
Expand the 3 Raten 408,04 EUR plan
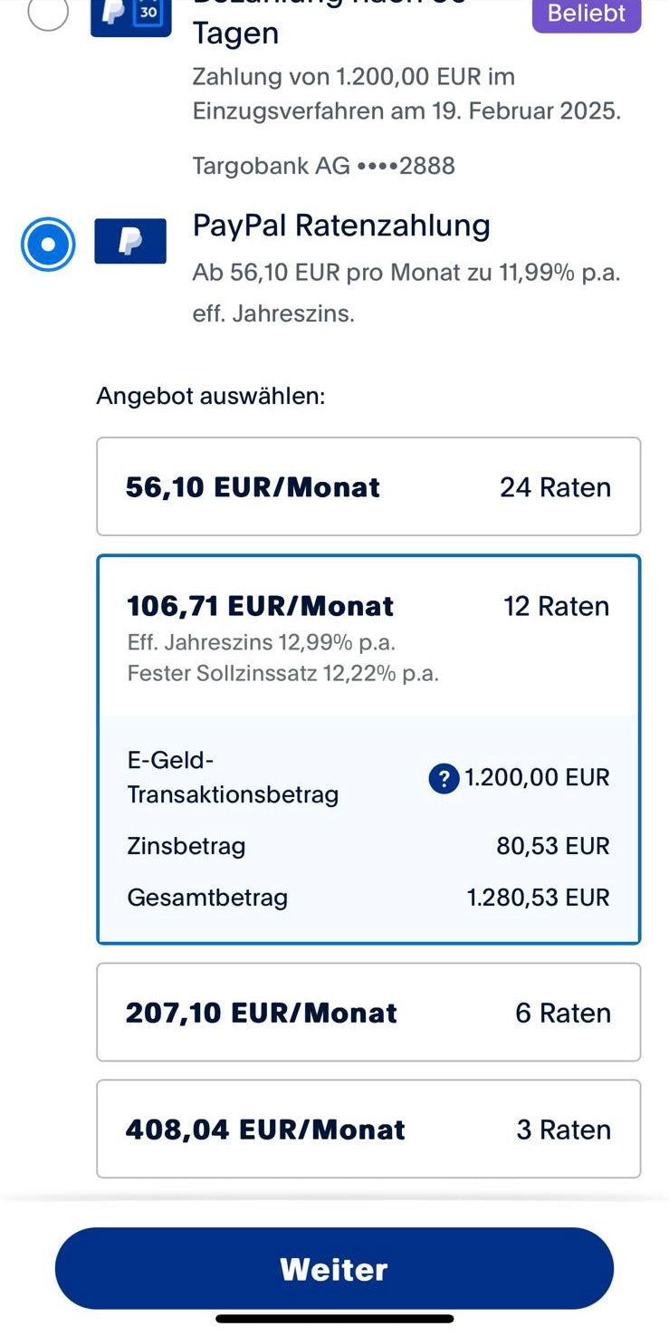[368, 1129]
